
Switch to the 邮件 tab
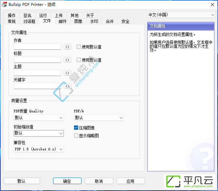(x=63, y=21)
